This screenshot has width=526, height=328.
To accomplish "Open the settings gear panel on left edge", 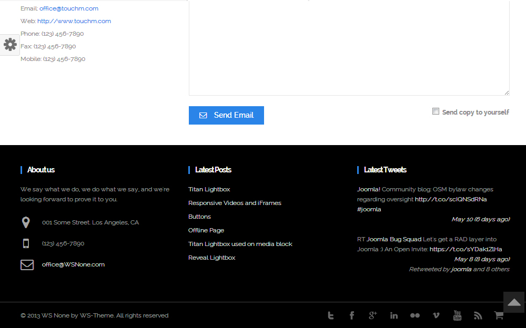I will (10, 45).
